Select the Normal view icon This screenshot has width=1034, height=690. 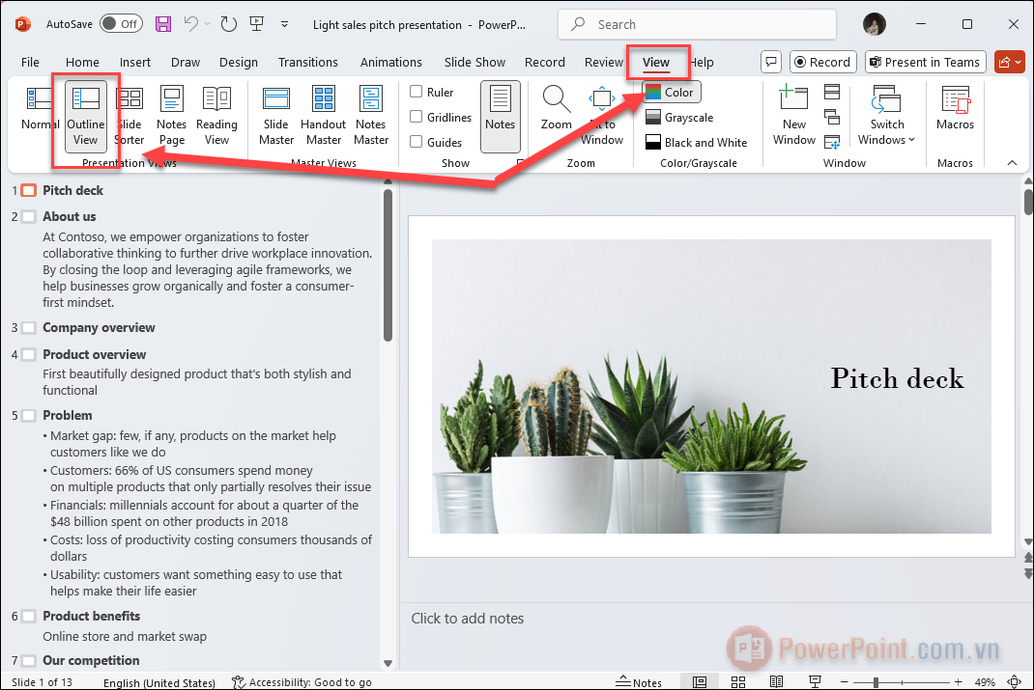pyautogui.click(x=39, y=98)
